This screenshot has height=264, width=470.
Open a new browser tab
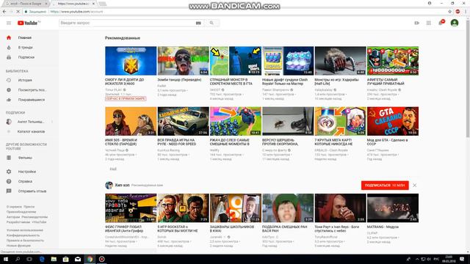pyautogui.click(x=103, y=4)
